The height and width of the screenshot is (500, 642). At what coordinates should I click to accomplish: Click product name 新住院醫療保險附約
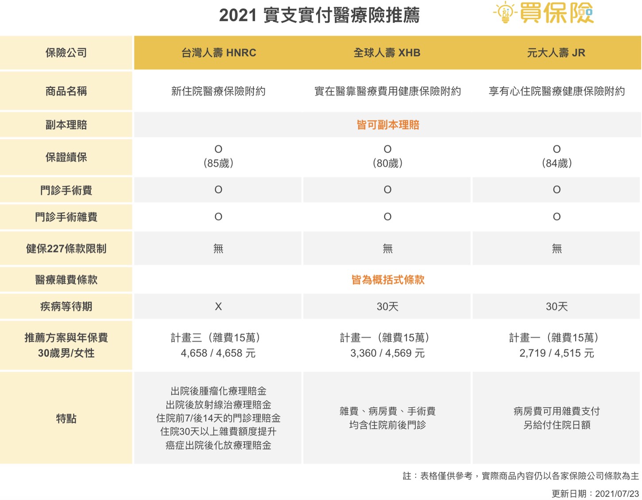(218, 91)
